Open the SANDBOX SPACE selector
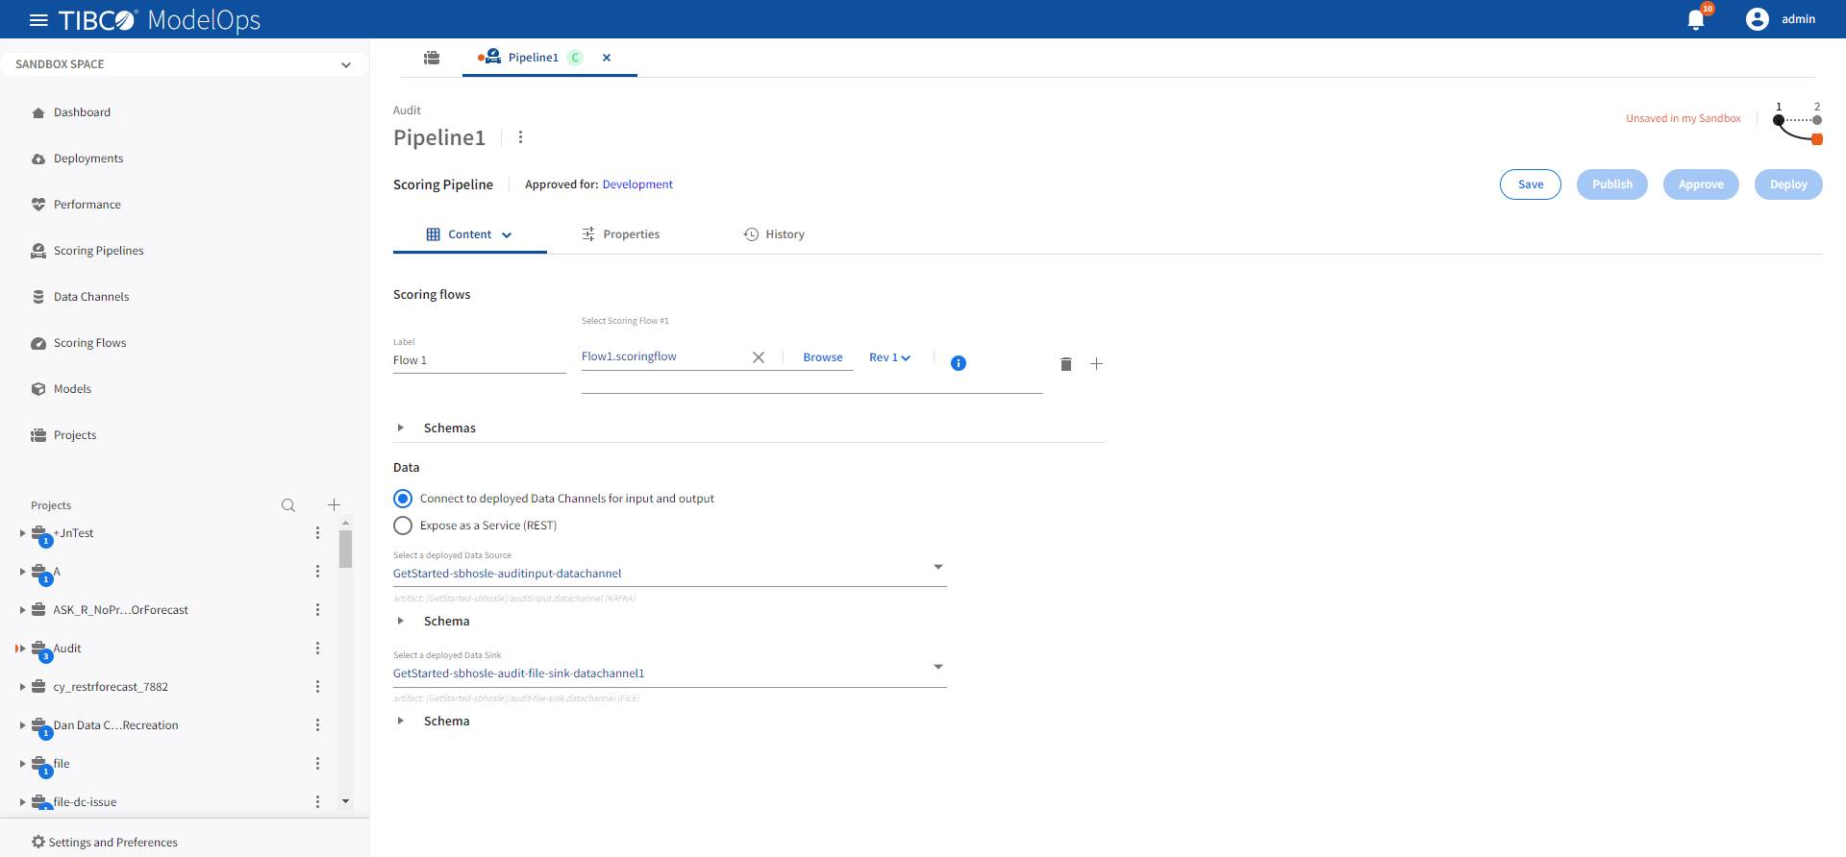This screenshot has width=1846, height=857. [x=183, y=64]
